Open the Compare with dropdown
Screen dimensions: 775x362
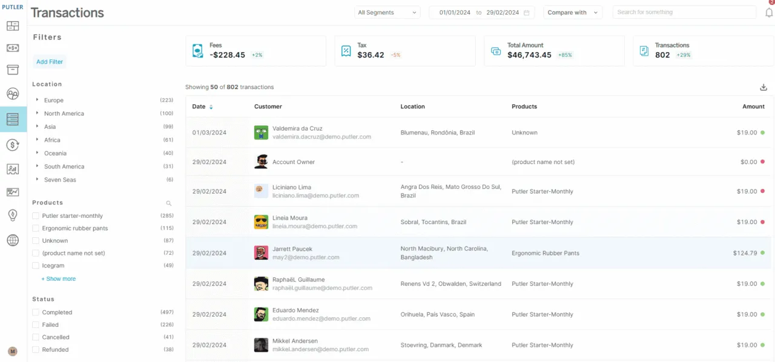click(x=572, y=13)
